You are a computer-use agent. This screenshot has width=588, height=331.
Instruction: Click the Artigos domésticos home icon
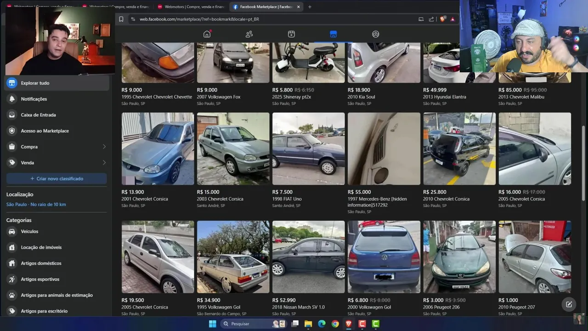pyautogui.click(x=12, y=263)
